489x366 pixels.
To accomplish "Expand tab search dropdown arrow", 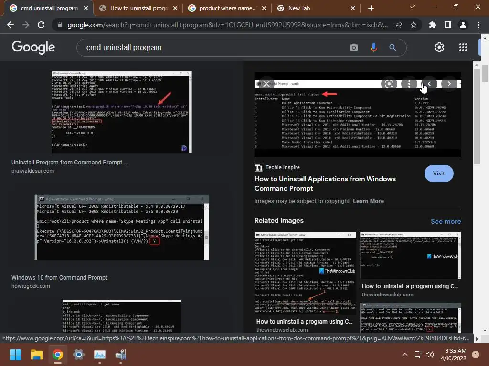I will coord(412,7).
